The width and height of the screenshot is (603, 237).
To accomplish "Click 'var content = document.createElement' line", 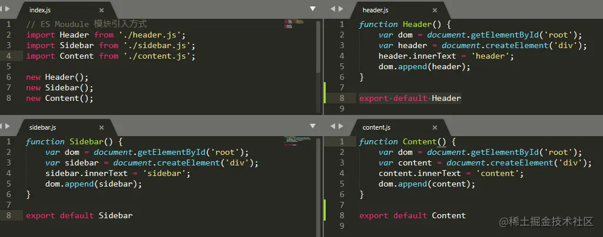I will tap(485, 162).
